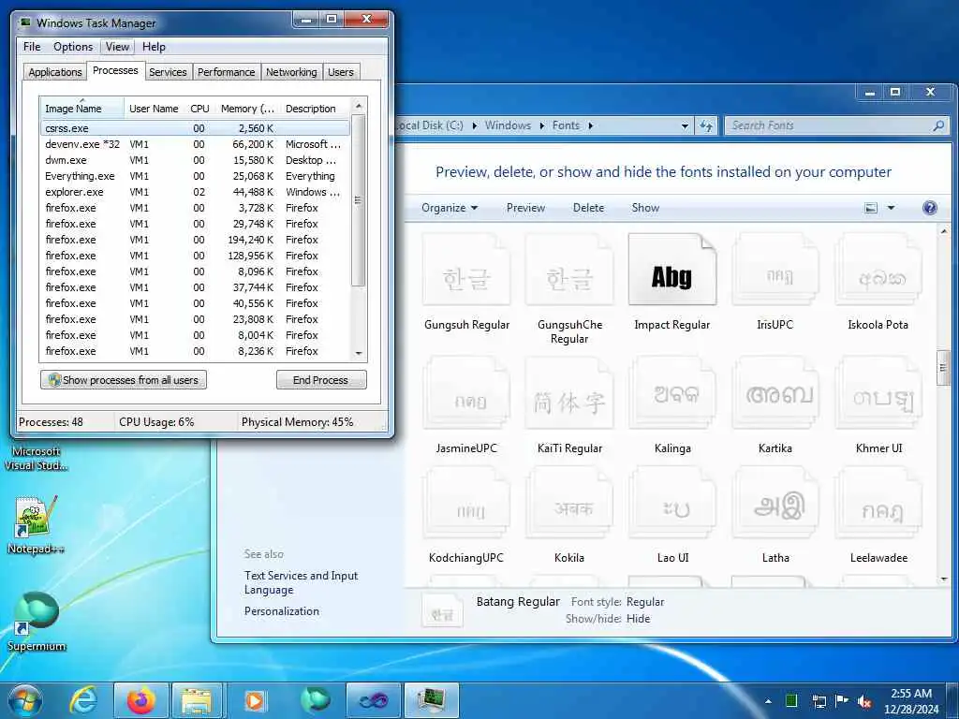
Task: Sort processes by Memory column header
Action: click(247, 109)
